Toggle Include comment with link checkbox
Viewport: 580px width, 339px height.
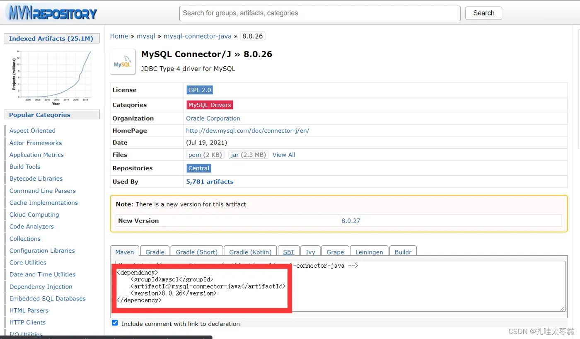115,323
